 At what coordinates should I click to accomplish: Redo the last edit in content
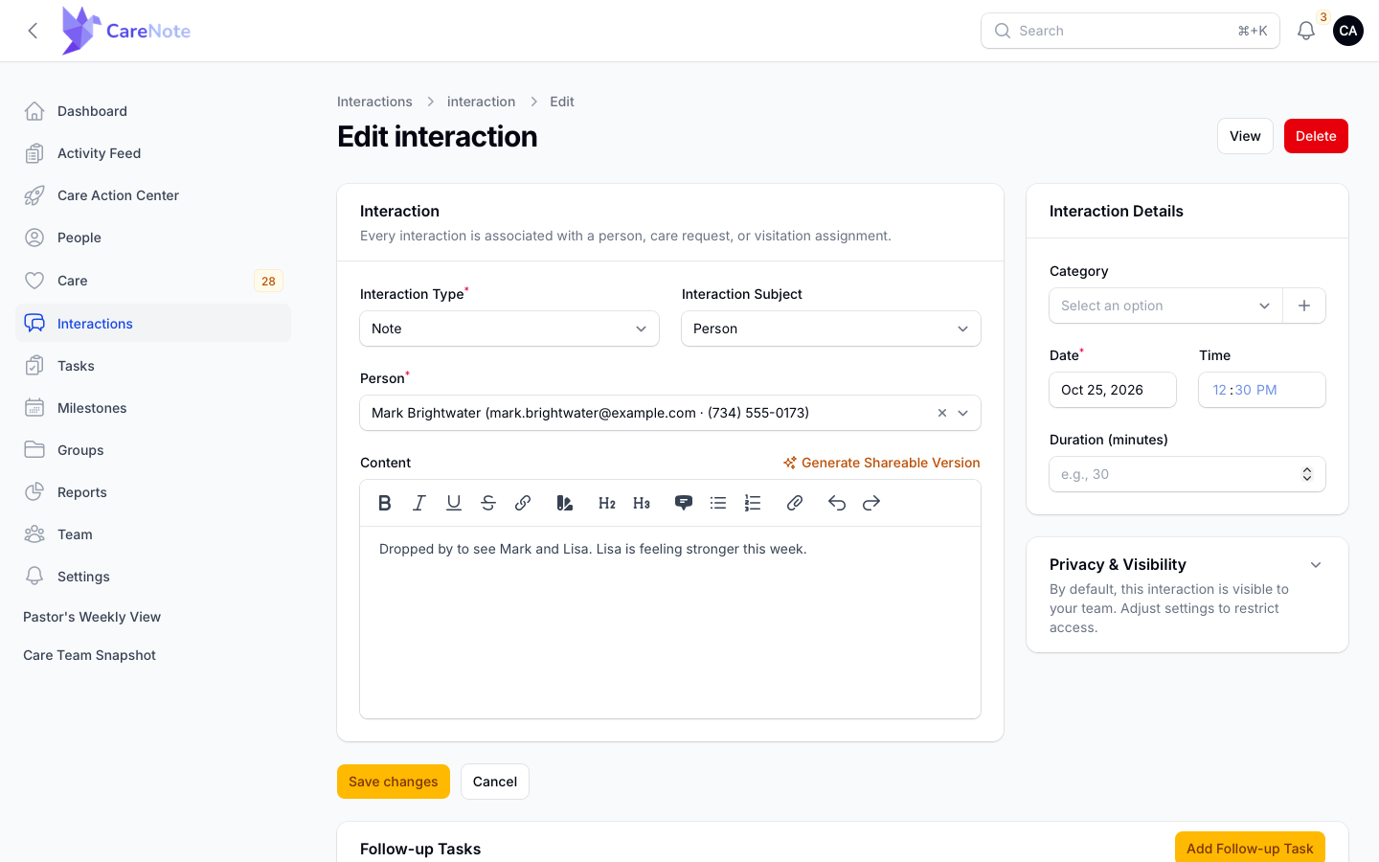871,503
